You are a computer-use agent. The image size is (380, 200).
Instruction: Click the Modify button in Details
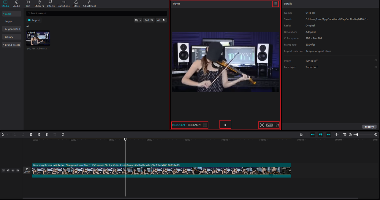click(x=369, y=127)
